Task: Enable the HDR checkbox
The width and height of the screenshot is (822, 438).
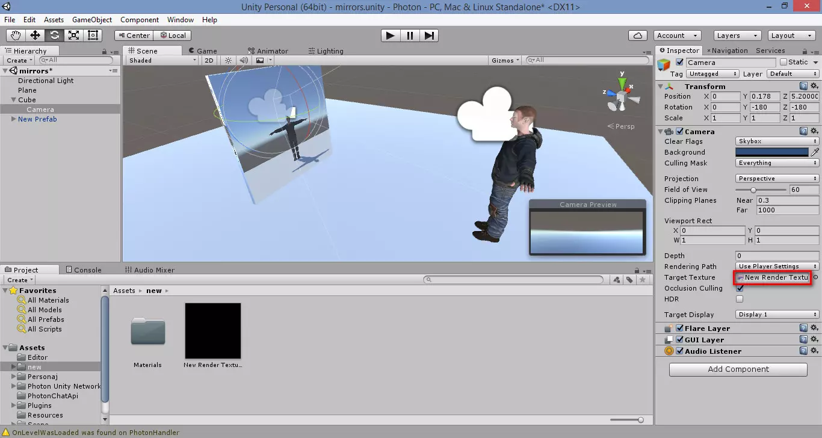Action: pos(740,299)
